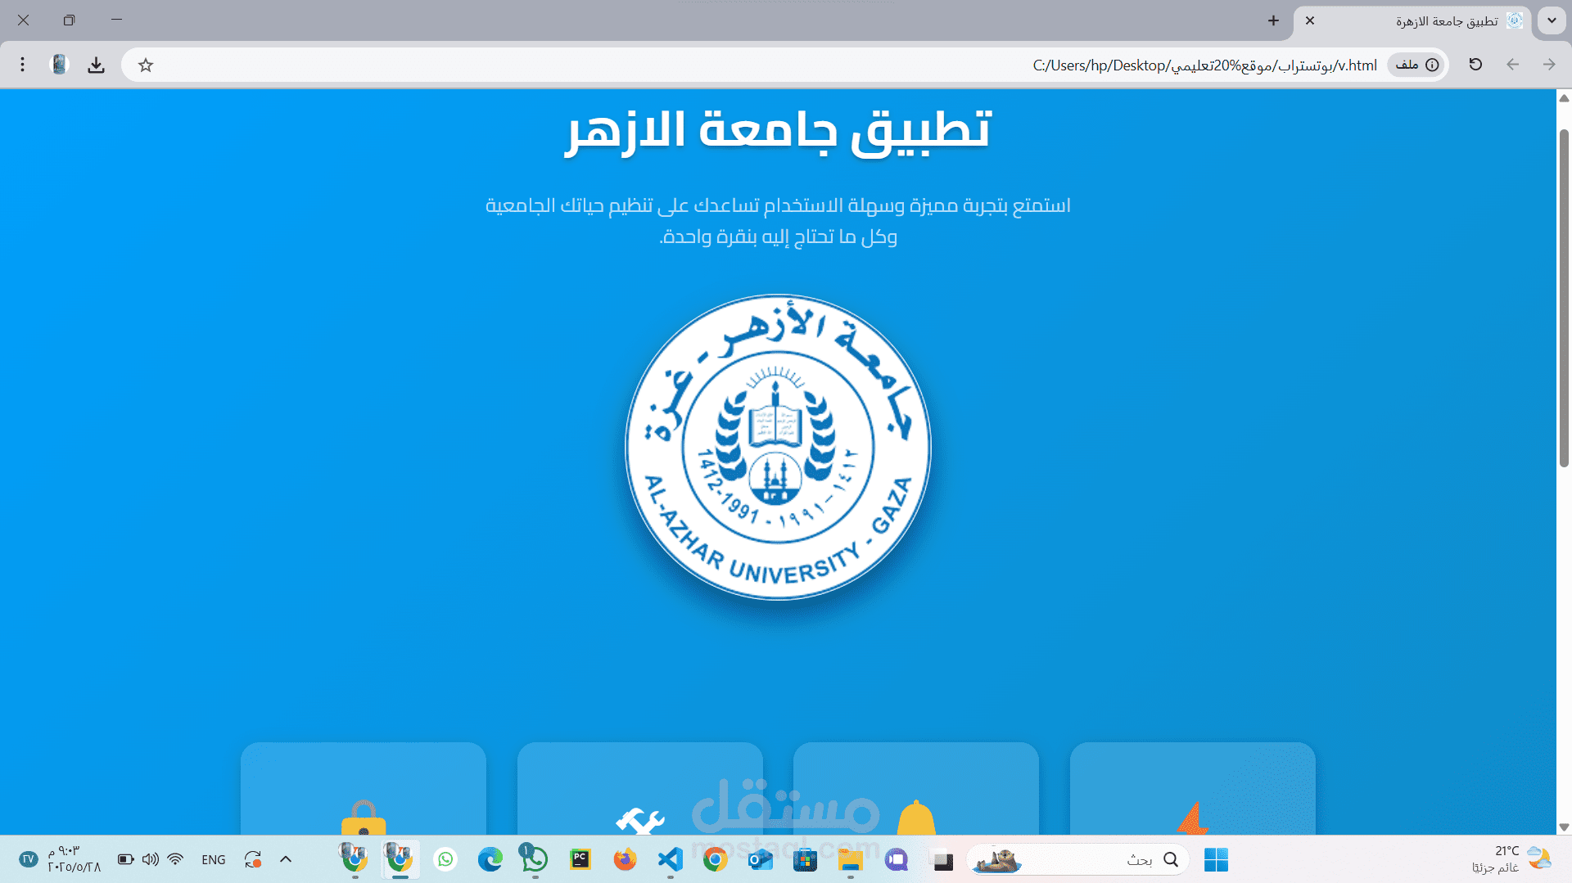Switch to the active Chrome profile window on taskbar
Screen dimensions: 1572x883
point(400,859)
